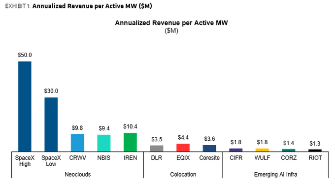Click the $50.0 data label
The width and height of the screenshot is (335, 184).
pyautogui.click(x=25, y=55)
